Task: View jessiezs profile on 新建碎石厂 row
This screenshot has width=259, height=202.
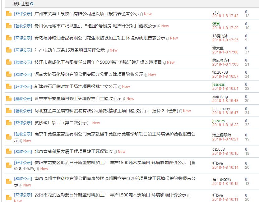Action: click(218, 84)
